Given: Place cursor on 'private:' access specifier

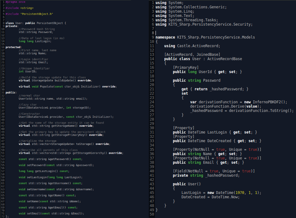Looking at the screenshot, I should pyautogui.click(x=12, y=26).
